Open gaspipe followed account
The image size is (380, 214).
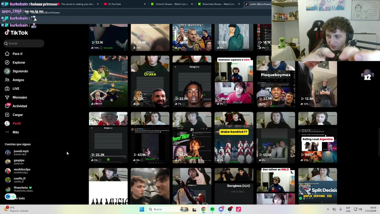point(15,162)
